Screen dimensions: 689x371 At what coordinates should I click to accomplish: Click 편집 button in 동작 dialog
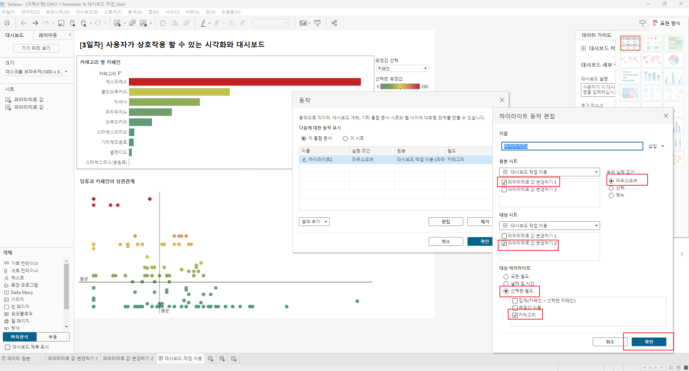coord(446,222)
